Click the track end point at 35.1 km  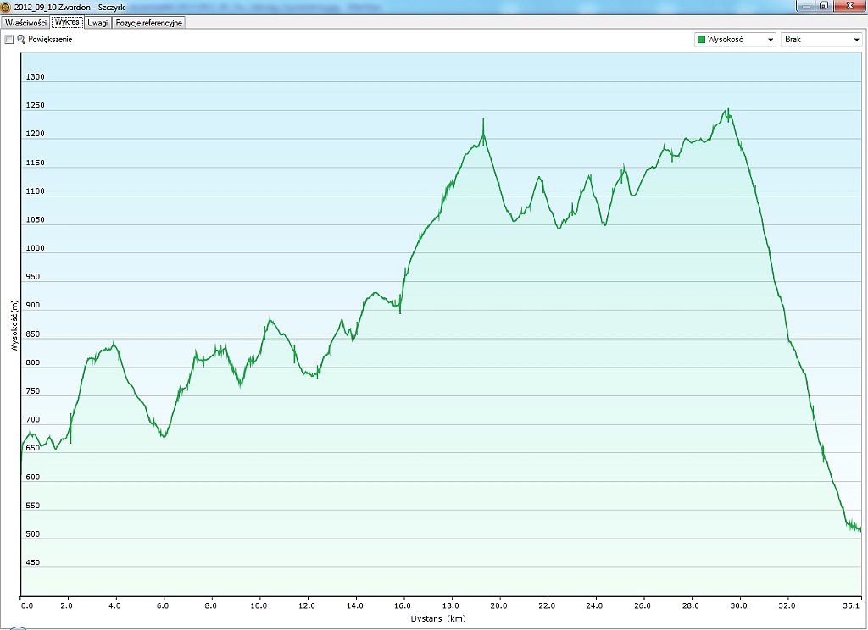(860, 531)
